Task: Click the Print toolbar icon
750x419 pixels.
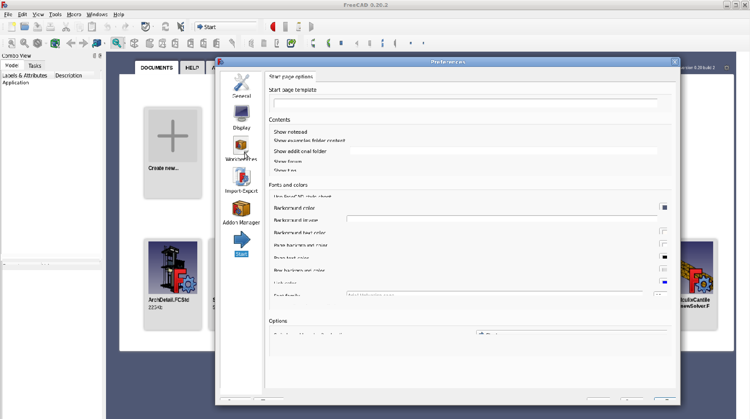Action: tap(50, 27)
